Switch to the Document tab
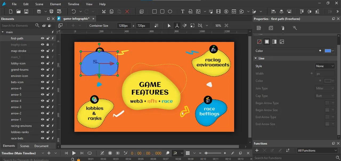 click(x=41, y=146)
